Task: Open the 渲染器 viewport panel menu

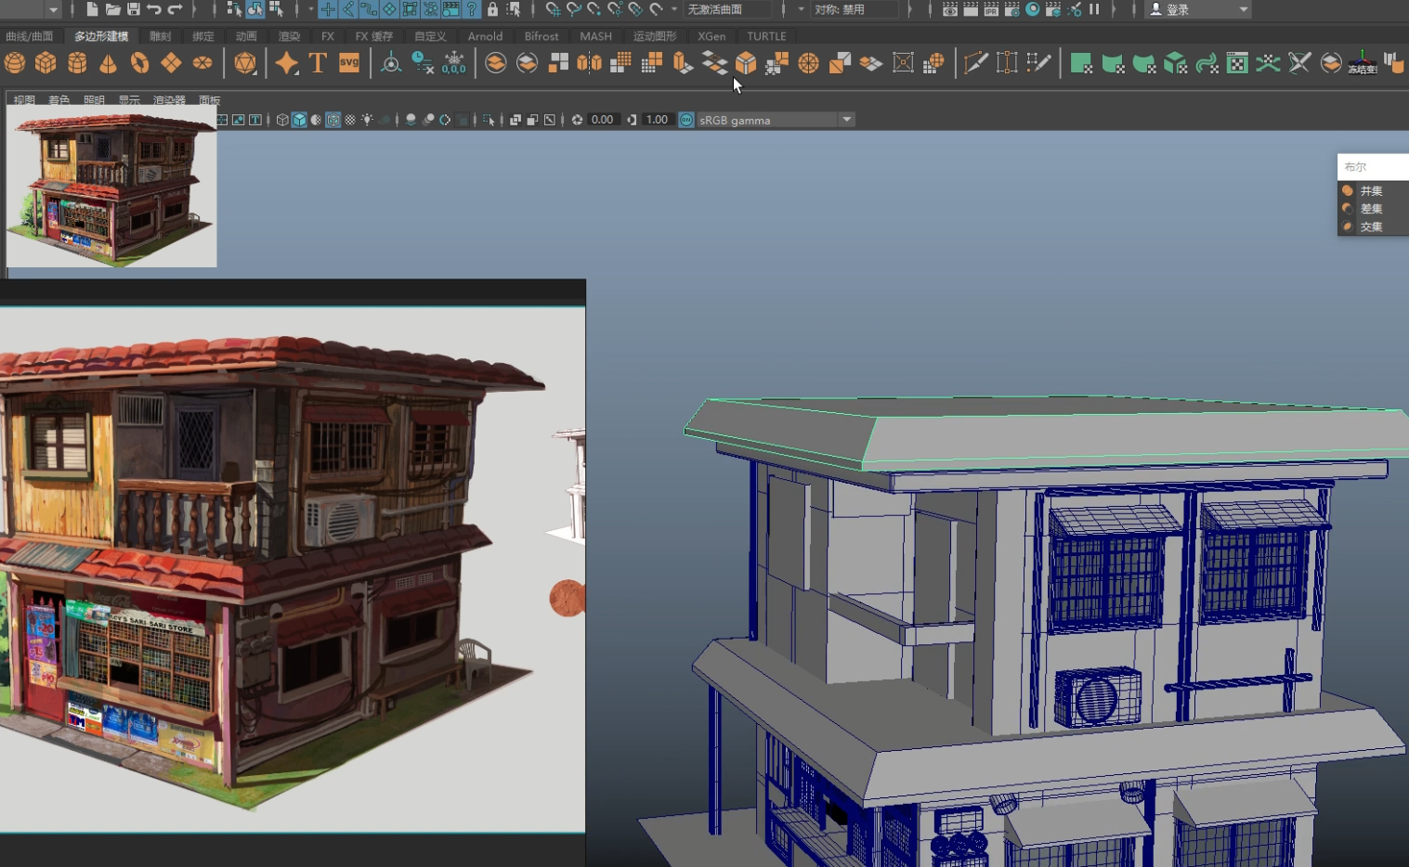Action: click(169, 100)
